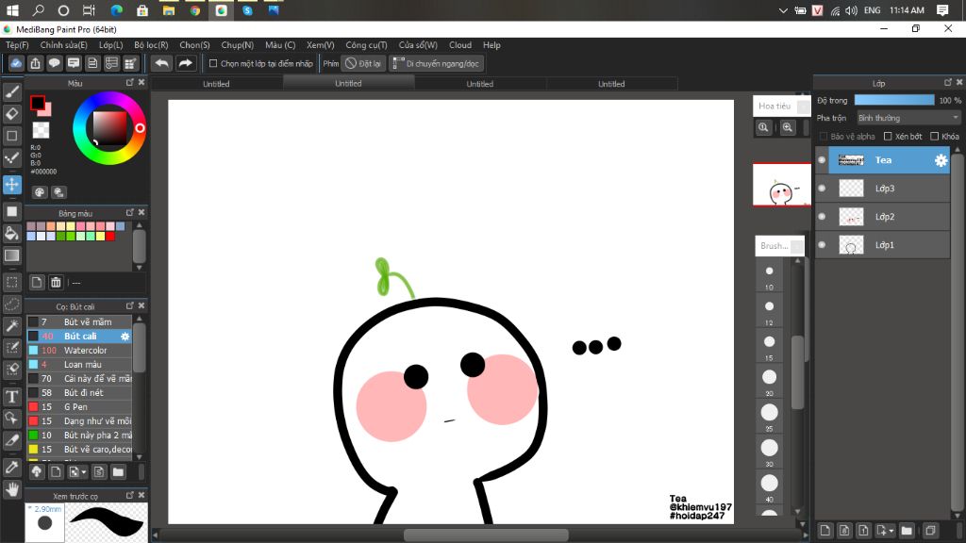Image resolution: width=966 pixels, height=543 pixels.
Task: Hide the Lớp3 layer
Action: (x=822, y=189)
